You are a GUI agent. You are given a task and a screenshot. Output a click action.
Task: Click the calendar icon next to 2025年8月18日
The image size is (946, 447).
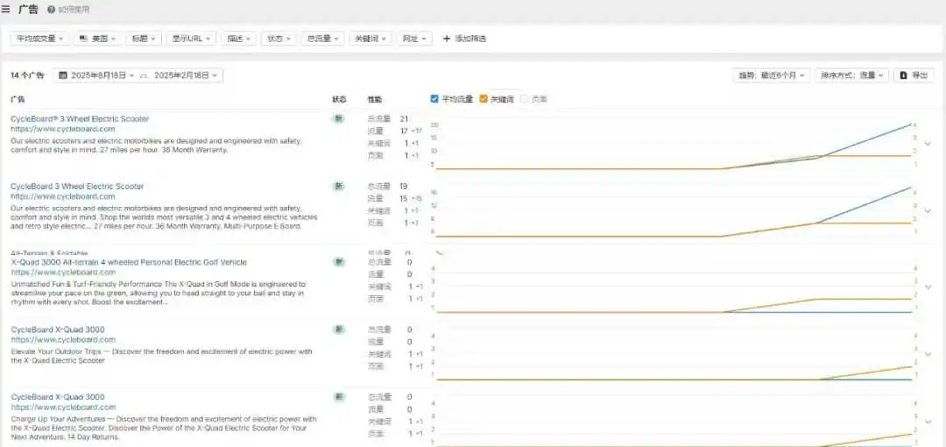tap(63, 75)
